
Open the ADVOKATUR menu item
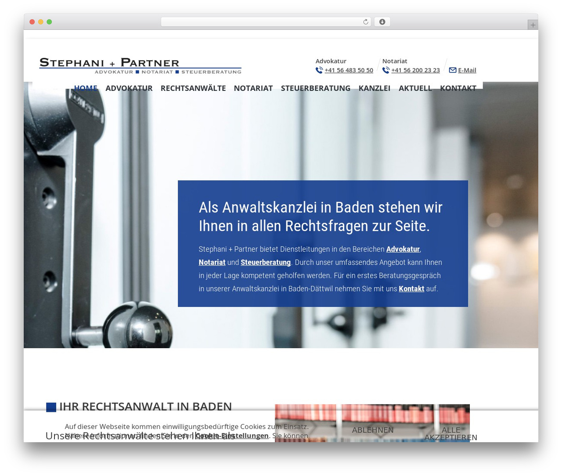click(129, 88)
